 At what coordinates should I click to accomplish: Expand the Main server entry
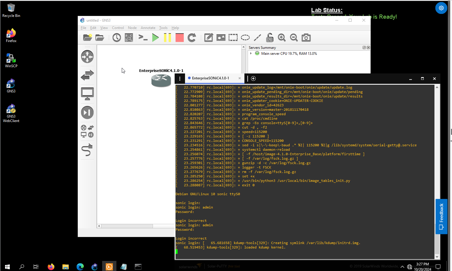tap(251, 54)
